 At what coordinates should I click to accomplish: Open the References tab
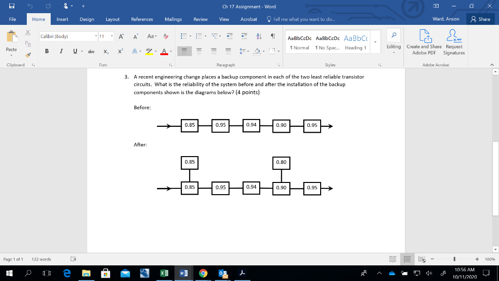coord(141,20)
